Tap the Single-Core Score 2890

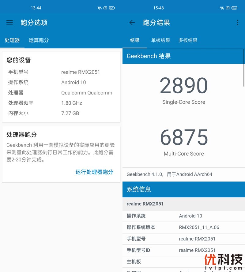(183, 86)
